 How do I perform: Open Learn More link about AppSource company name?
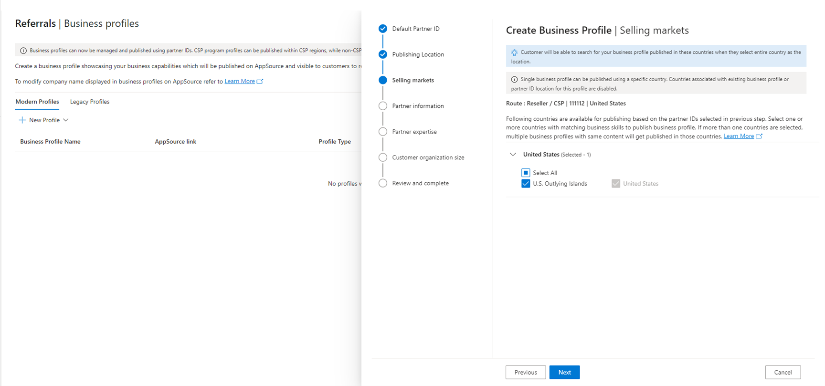(240, 82)
